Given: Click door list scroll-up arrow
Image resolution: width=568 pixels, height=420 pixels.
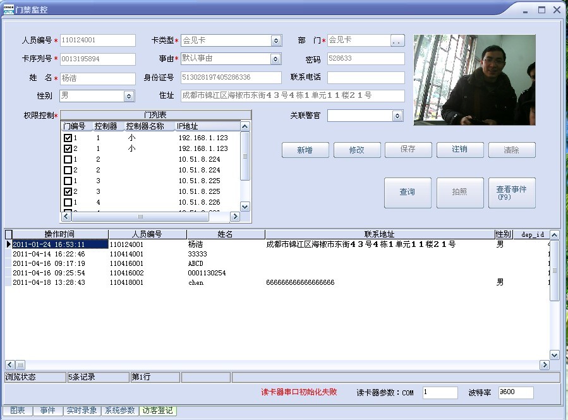Looking at the screenshot, I should [x=245, y=126].
